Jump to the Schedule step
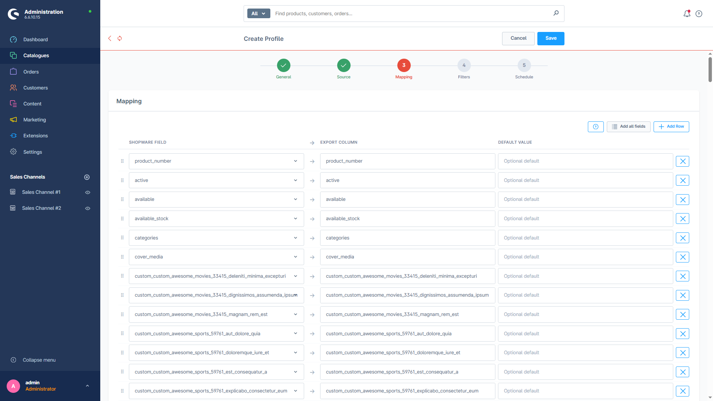The width and height of the screenshot is (713, 401). 524,65
